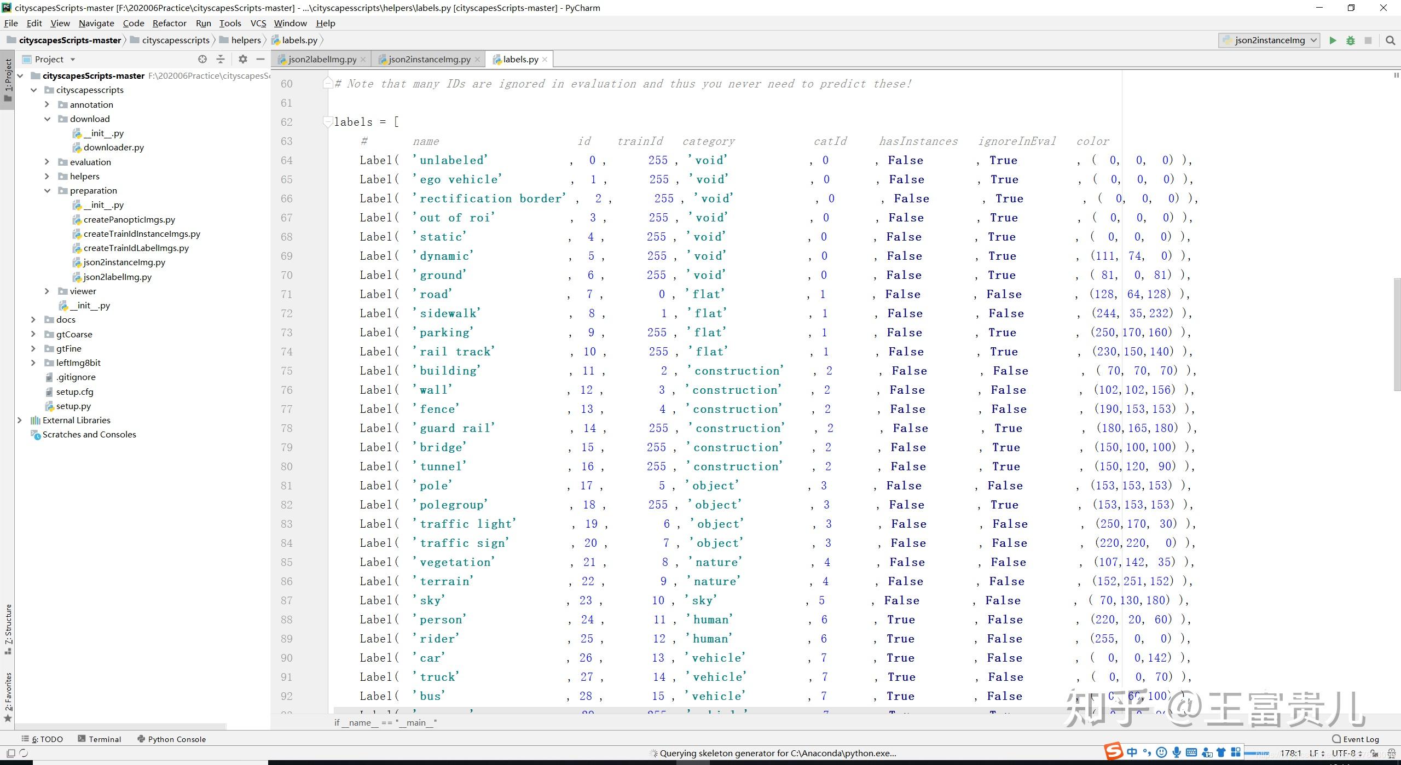The width and height of the screenshot is (1401, 765).
Task: Open the Refactor menu
Action: pos(169,23)
